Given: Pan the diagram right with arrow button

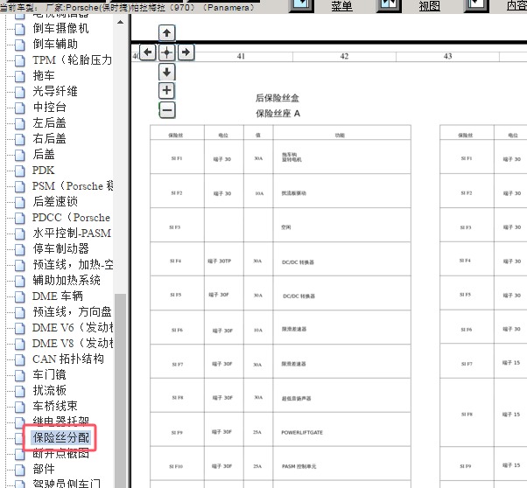Looking at the screenshot, I should 186,52.
